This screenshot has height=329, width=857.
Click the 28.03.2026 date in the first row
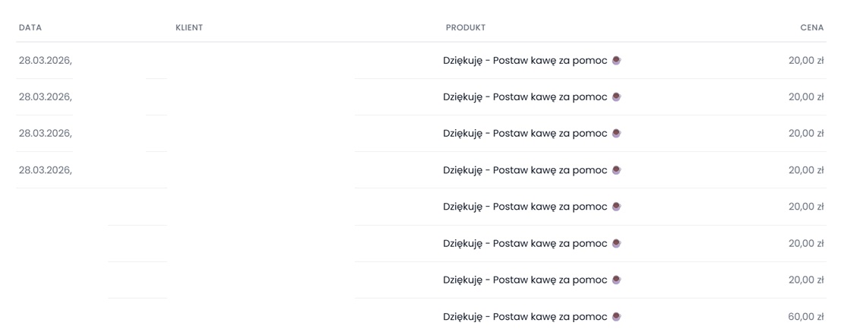[45, 61]
